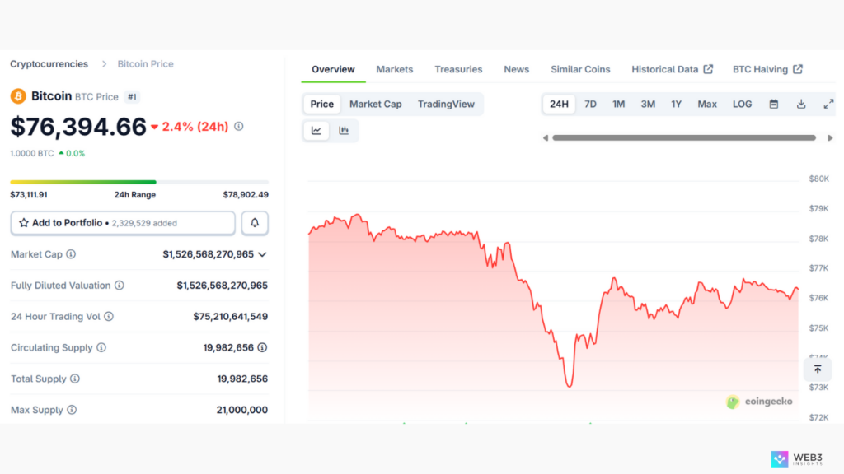This screenshot has height=474, width=844.
Task: Click the left arrow of chart scrollbar
Action: point(545,137)
